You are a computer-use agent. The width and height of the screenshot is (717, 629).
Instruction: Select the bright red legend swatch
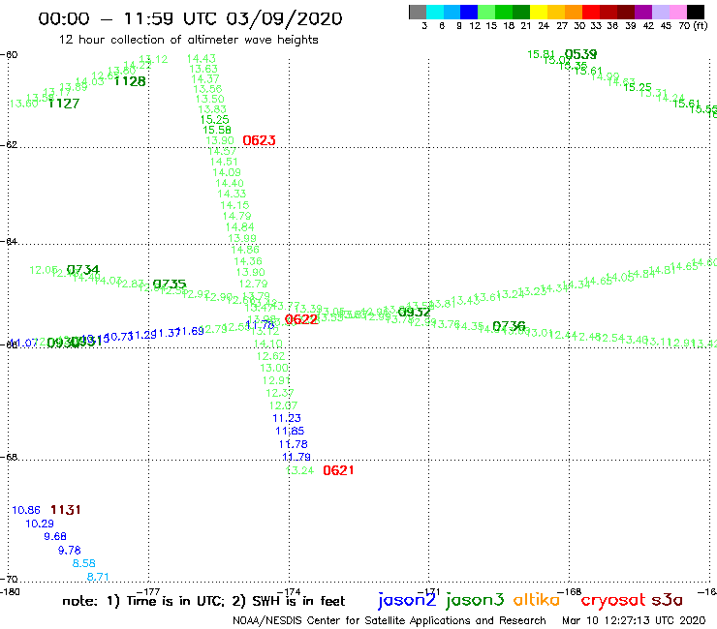[591, 12]
